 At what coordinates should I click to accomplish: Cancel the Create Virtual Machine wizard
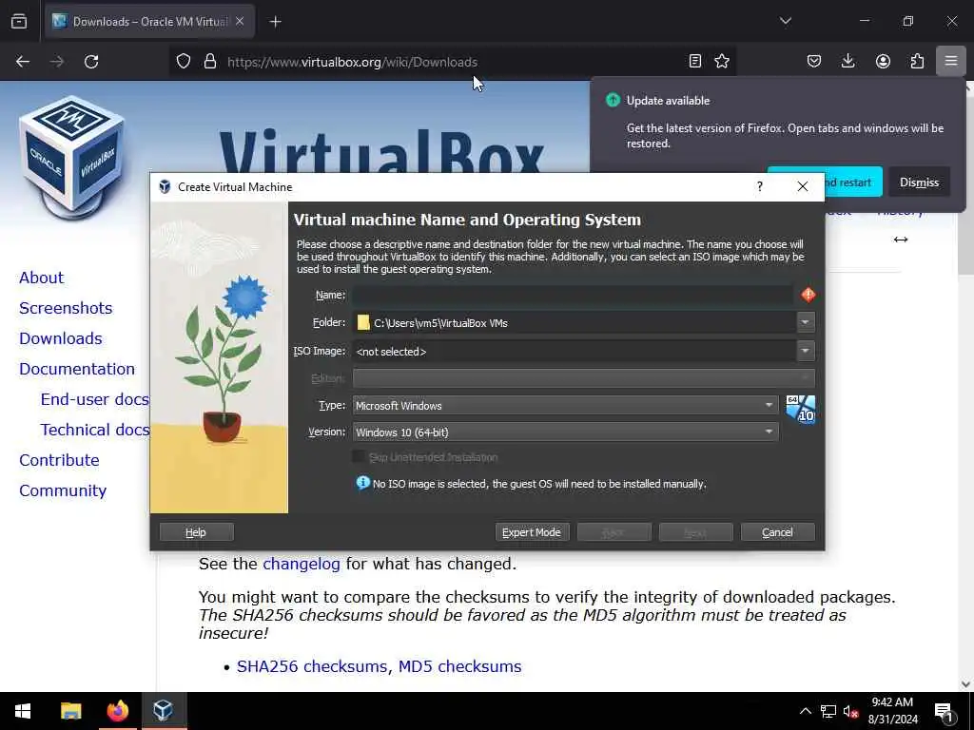[778, 532]
